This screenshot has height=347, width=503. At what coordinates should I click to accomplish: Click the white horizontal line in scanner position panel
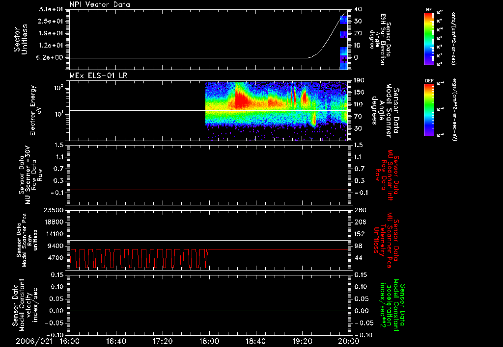[x=208, y=241]
